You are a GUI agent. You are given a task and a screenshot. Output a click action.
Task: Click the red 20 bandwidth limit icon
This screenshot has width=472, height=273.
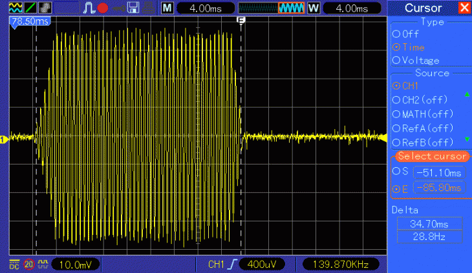point(29,265)
